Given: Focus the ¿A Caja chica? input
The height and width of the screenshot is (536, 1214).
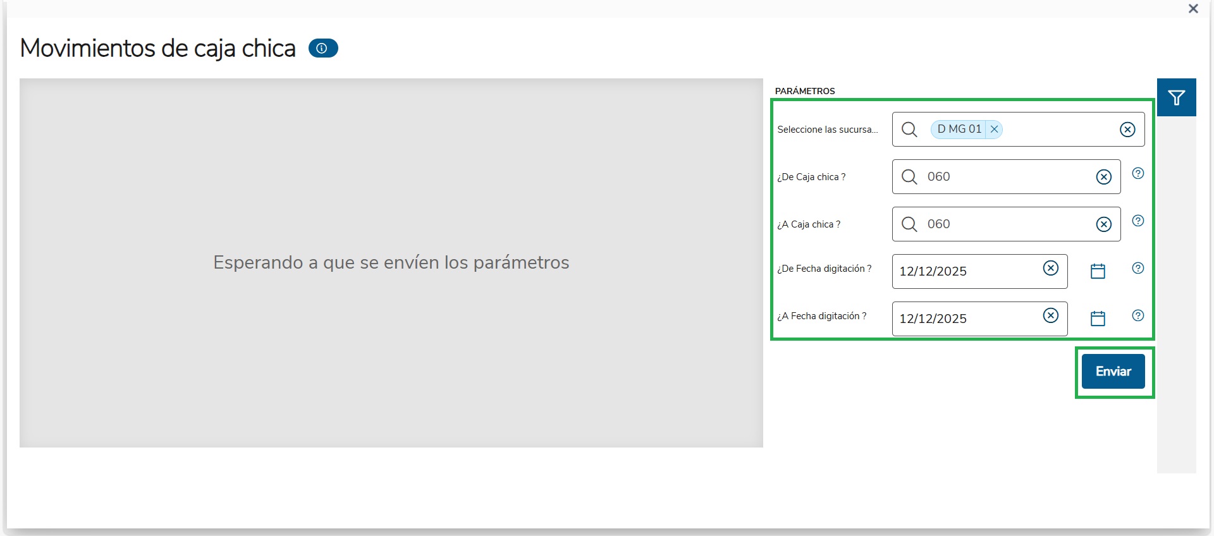Looking at the screenshot, I should click(x=1007, y=224).
